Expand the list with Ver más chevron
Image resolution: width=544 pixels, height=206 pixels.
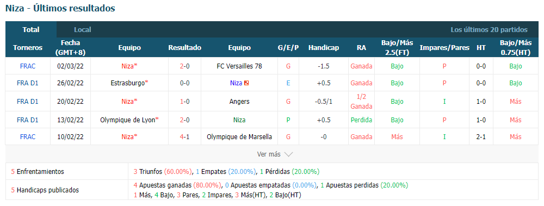pyautogui.click(x=275, y=154)
